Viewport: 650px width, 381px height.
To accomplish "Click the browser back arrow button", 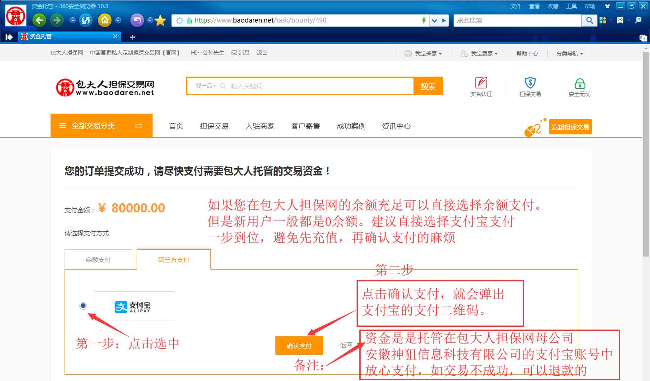I will (39, 20).
